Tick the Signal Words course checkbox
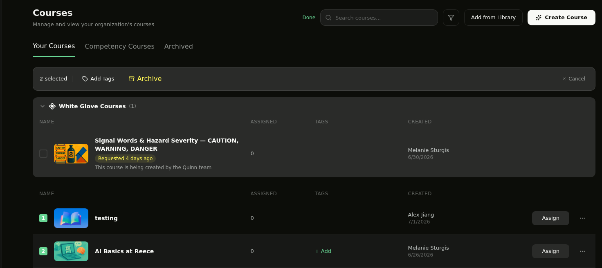This screenshot has height=268, width=602. [x=43, y=154]
